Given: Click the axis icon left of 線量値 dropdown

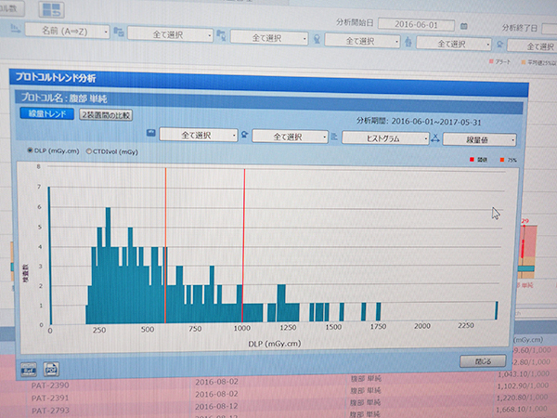Looking at the screenshot, I should tap(434, 138).
